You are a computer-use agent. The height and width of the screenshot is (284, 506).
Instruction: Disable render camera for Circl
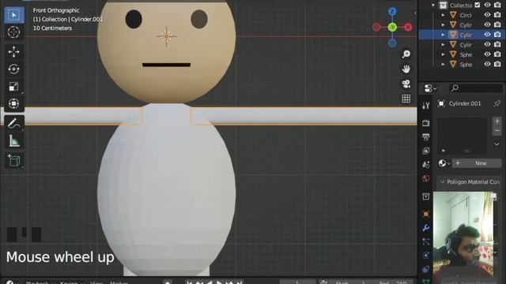pos(497,15)
